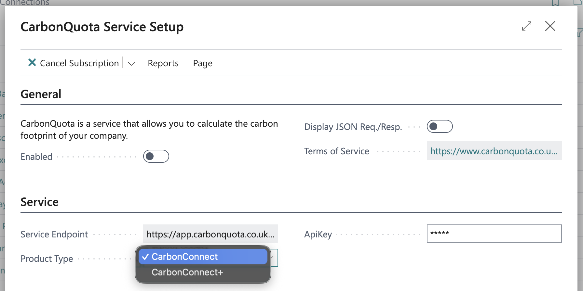Image resolution: width=583 pixels, height=291 pixels.
Task: Click the Enabled label
Action: pyautogui.click(x=36, y=157)
